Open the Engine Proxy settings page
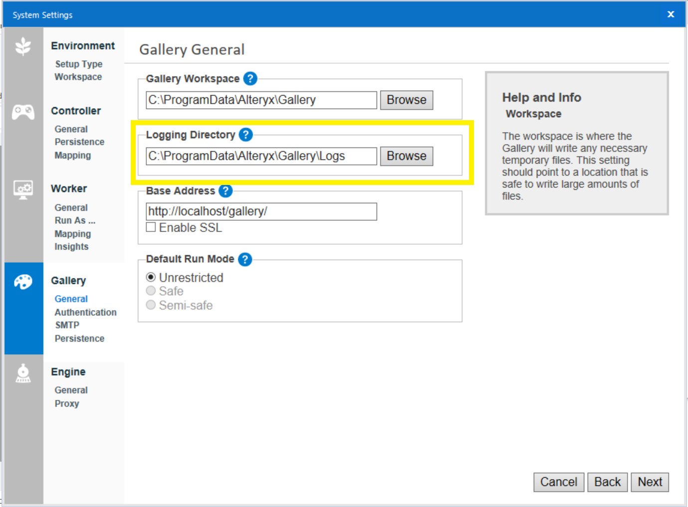Viewport: 688px width, 507px height. [x=67, y=403]
